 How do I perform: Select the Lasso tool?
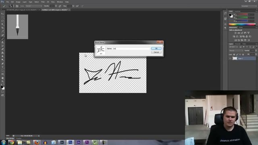tap(2, 21)
